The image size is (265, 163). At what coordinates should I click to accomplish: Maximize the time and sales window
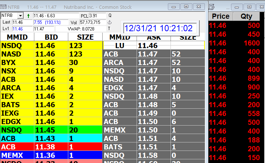click(x=249, y=7)
